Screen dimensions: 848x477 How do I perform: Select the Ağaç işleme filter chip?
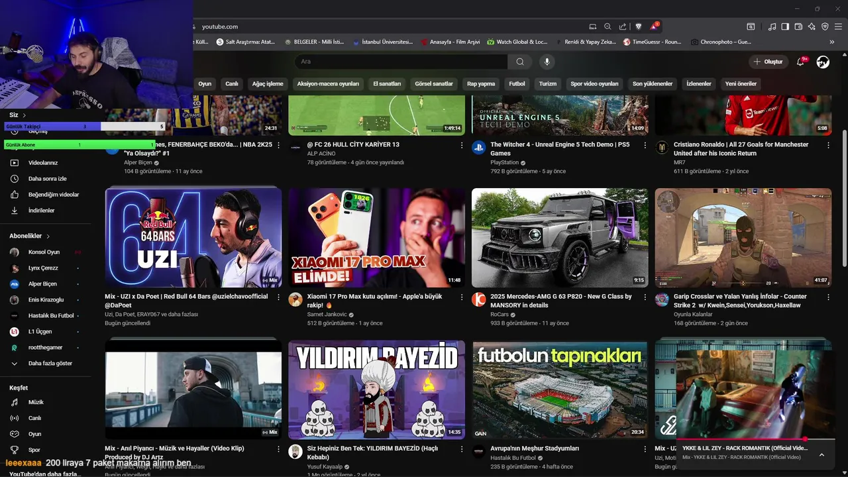click(x=268, y=84)
